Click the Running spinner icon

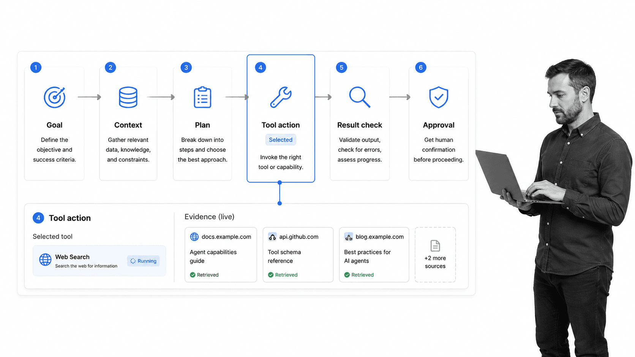(x=133, y=261)
